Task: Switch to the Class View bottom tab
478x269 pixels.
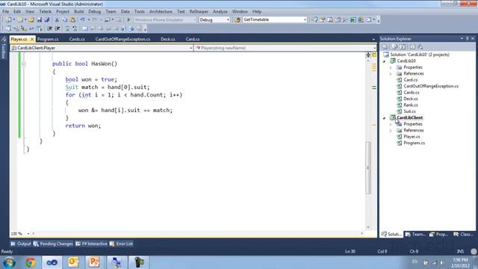Action: [x=463, y=234]
